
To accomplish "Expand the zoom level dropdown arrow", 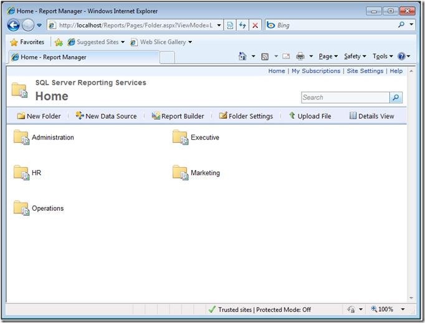I will pos(403,309).
